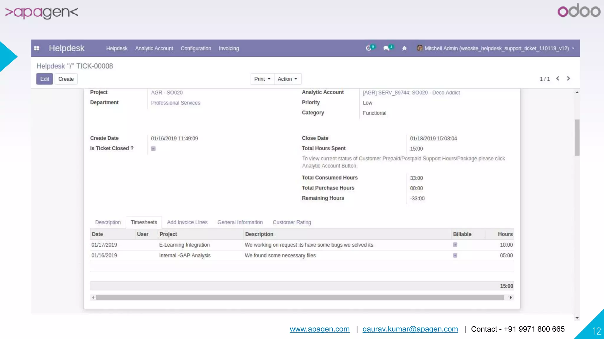Click the debug bug icon

(x=404, y=48)
